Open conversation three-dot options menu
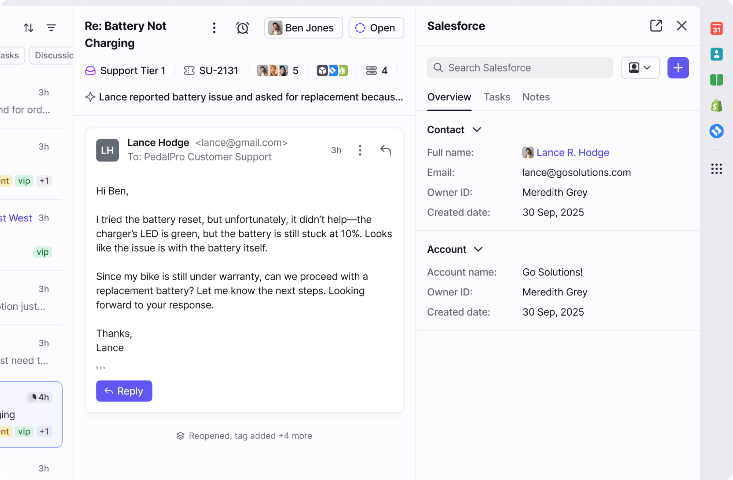This screenshot has width=733, height=480. (x=214, y=28)
